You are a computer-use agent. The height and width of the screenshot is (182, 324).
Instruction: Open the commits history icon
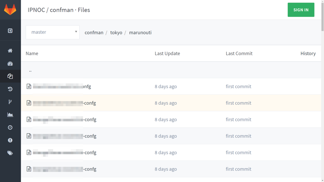10,89
